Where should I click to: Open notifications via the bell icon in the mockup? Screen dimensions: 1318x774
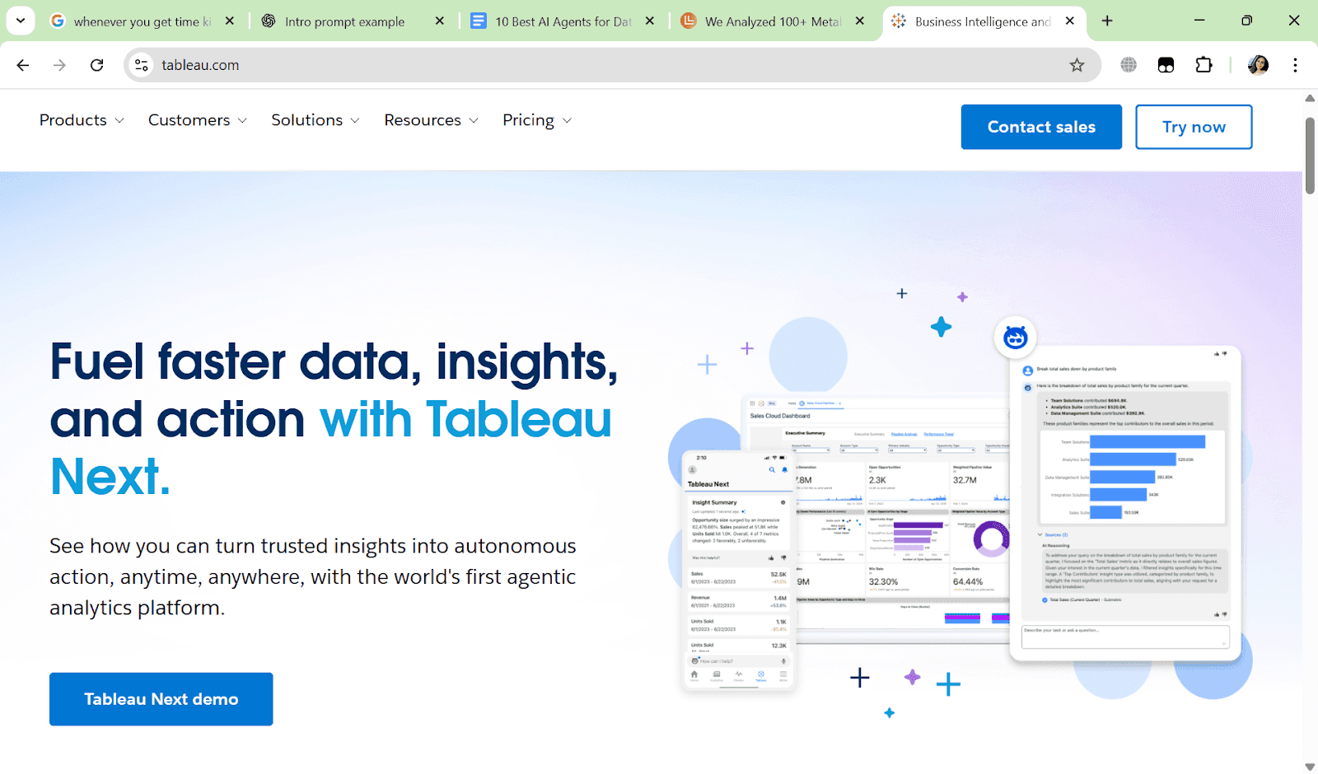click(x=784, y=470)
